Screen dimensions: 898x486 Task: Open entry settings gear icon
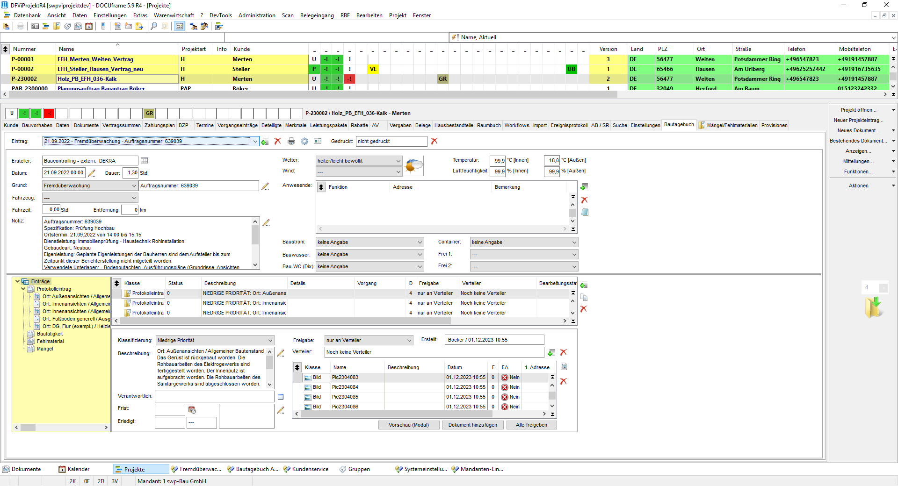304,141
